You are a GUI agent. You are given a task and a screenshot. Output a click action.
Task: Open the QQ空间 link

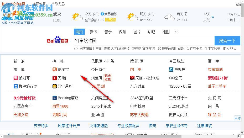click(x=176, y=78)
